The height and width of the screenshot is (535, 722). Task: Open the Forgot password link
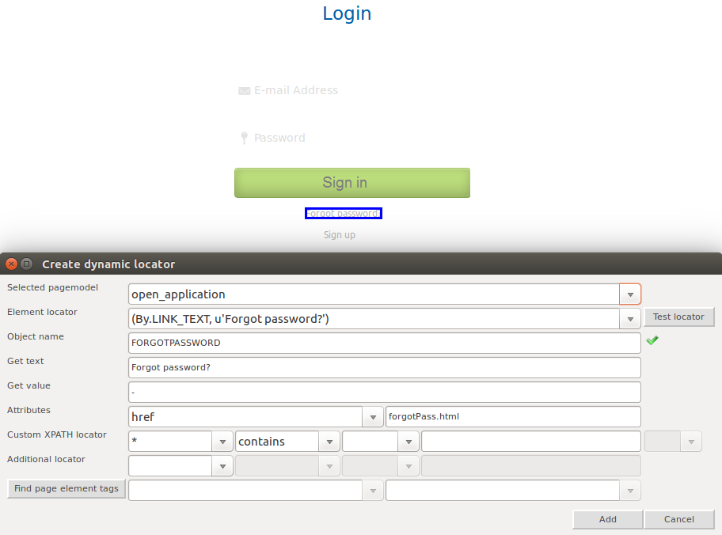[x=344, y=213]
